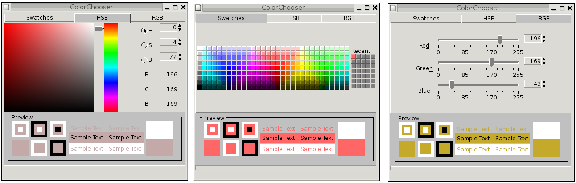Increase the S value 14 with its up arrow
576x183 pixels.
(x=180, y=40)
